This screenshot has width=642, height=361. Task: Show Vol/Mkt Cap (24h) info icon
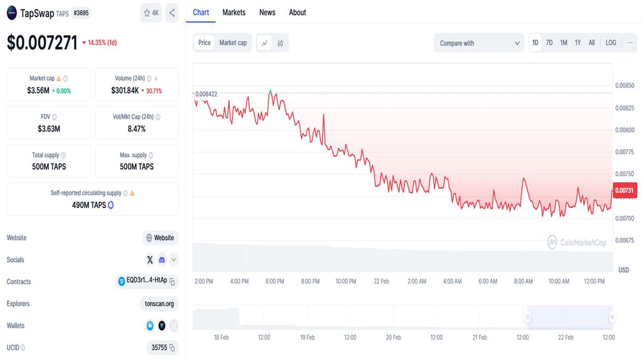[158, 117]
